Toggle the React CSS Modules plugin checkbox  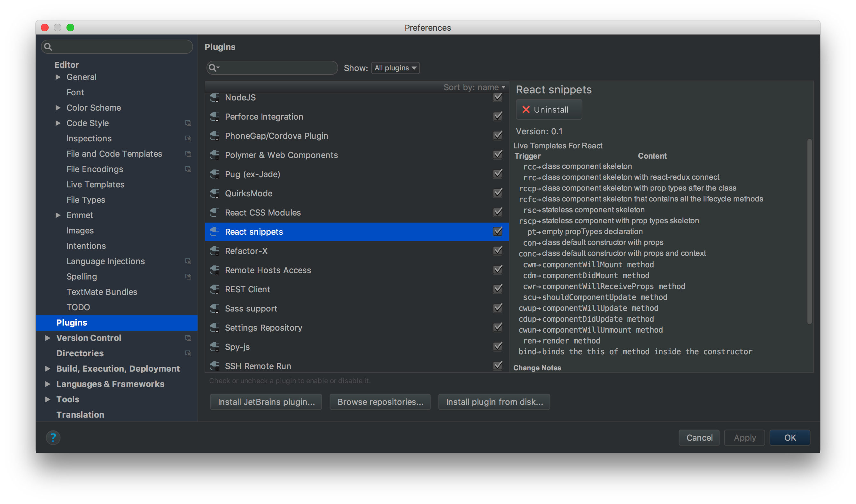(x=498, y=212)
